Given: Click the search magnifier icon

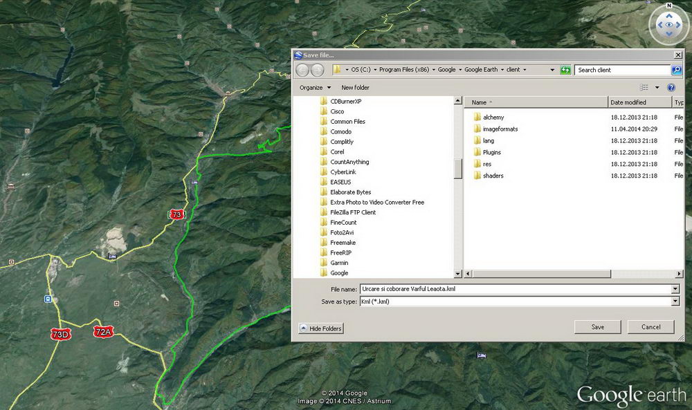Looking at the screenshot, I should [x=676, y=70].
